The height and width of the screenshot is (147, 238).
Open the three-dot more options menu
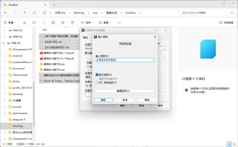click(119, 23)
